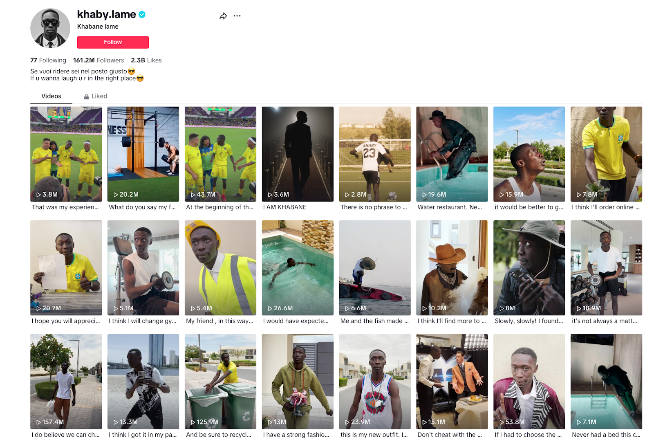Open the gym barbell video with 20.2M views

click(143, 154)
